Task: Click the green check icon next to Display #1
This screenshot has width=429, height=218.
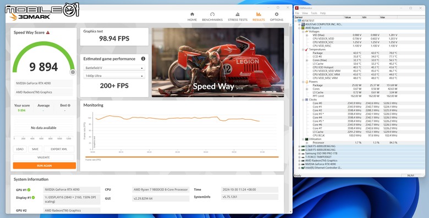Action: (33, 198)
